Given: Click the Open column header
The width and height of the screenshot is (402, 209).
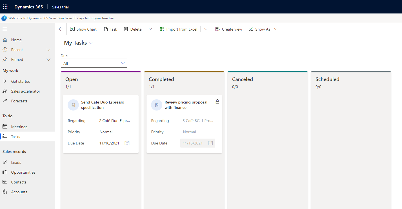Looking at the screenshot, I should 72,79.
